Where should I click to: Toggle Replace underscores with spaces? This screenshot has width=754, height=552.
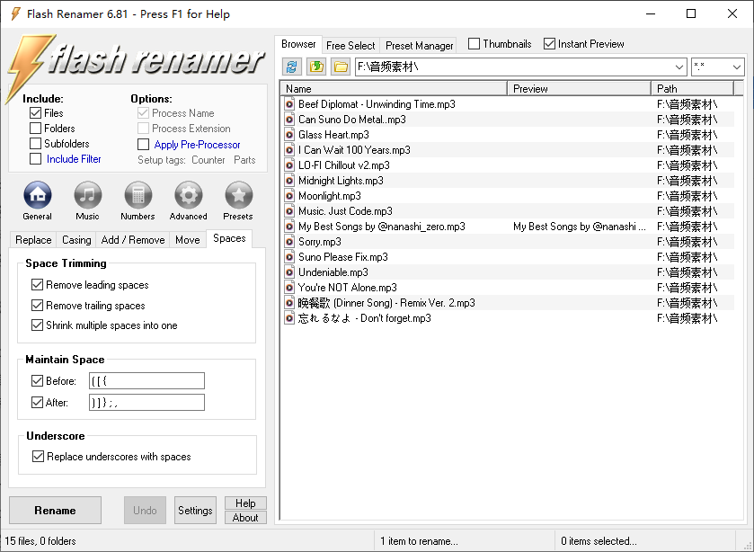38,456
